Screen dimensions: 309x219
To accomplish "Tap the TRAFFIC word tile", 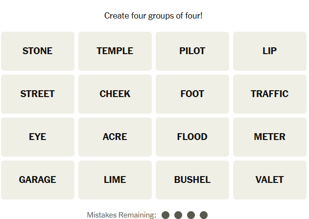I will tap(270, 94).
